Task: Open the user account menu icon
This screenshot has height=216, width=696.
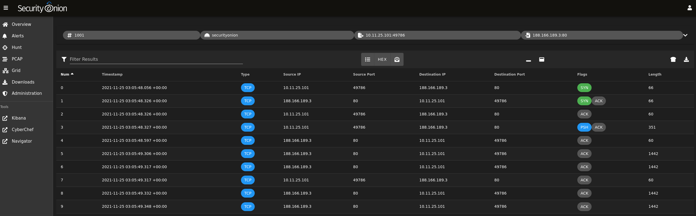Action: pyautogui.click(x=689, y=8)
